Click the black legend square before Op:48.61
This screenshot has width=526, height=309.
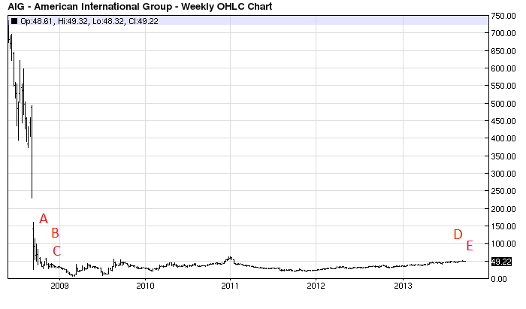(x=14, y=21)
